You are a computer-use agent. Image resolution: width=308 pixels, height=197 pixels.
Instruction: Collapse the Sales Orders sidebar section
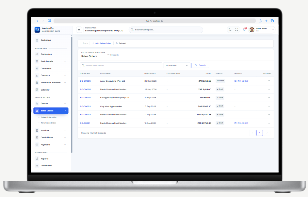(x=51, y=111)
